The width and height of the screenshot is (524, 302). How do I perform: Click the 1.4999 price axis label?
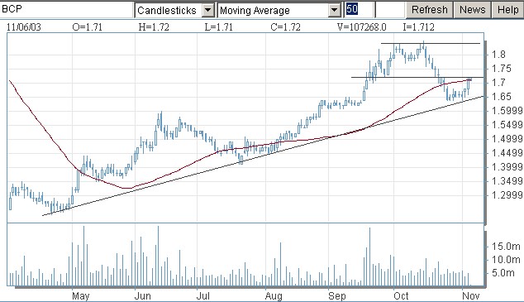point(507,139)
